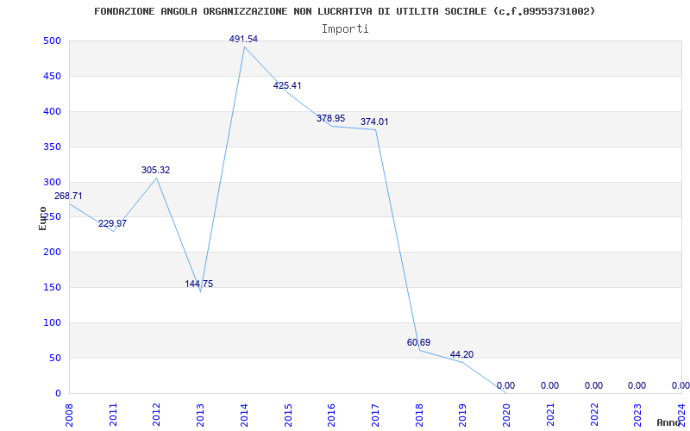Click the y-axis value 50
Viewport: 690px width, 431px height.
click(54, 358)
